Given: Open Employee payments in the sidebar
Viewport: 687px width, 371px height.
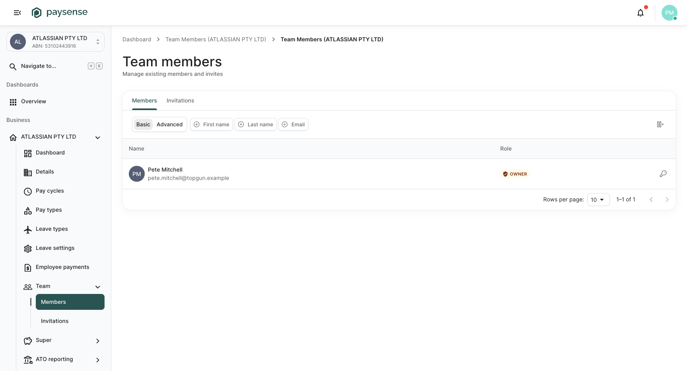Looking at the screenshot, I should [62, 267].
